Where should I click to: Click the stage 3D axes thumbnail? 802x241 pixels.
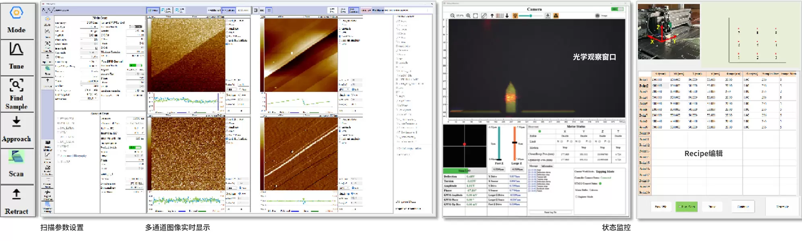668,32
